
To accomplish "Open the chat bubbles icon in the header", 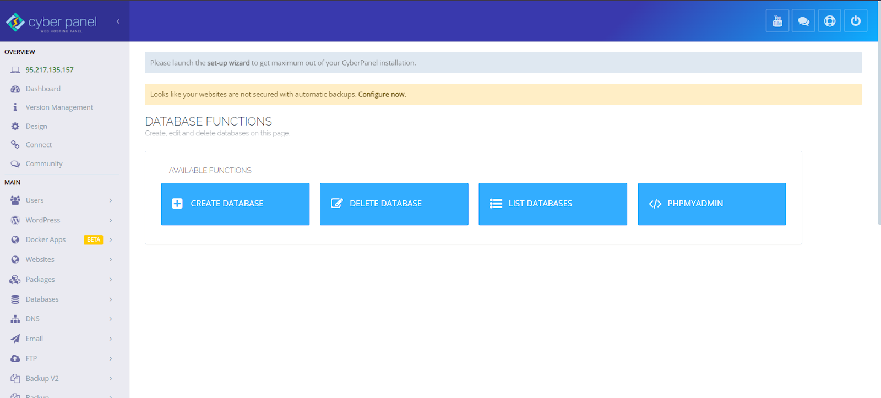I will click(x=803, y=21).
